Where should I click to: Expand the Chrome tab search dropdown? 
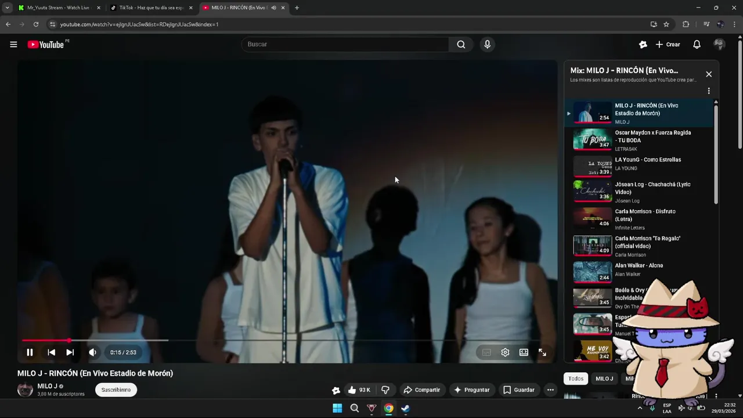coord(7,8)
